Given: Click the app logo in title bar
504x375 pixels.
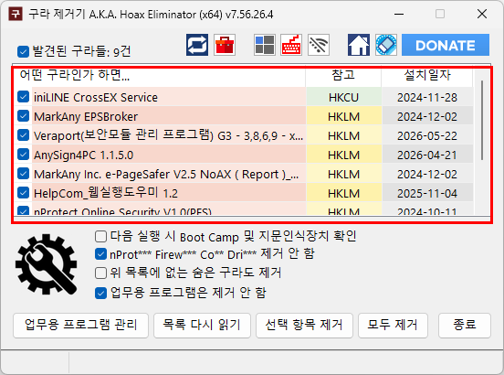Looking at the screenshot, I should click(x=16, y=14).
